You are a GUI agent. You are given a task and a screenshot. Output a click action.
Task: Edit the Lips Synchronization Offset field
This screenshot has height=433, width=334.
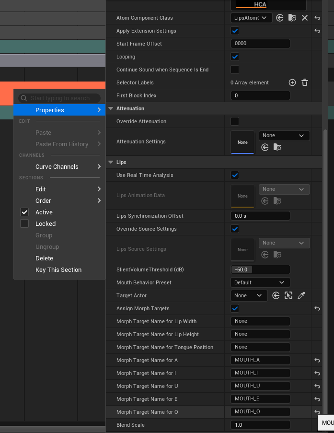(260, 216)
